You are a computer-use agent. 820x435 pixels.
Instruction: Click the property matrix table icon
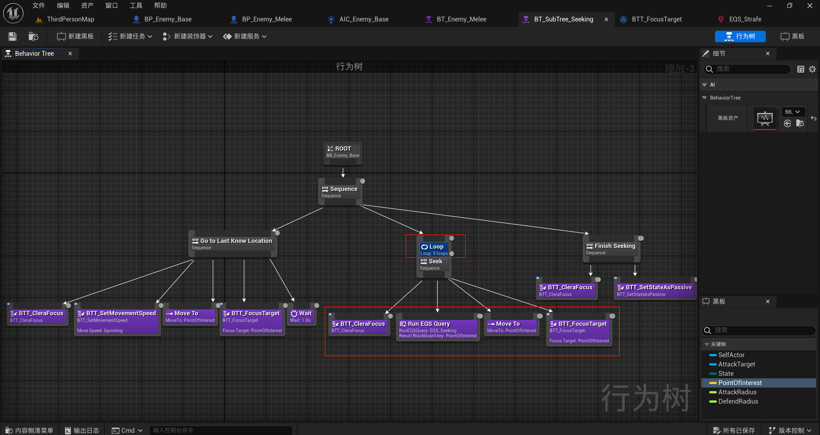click(800, 69)
